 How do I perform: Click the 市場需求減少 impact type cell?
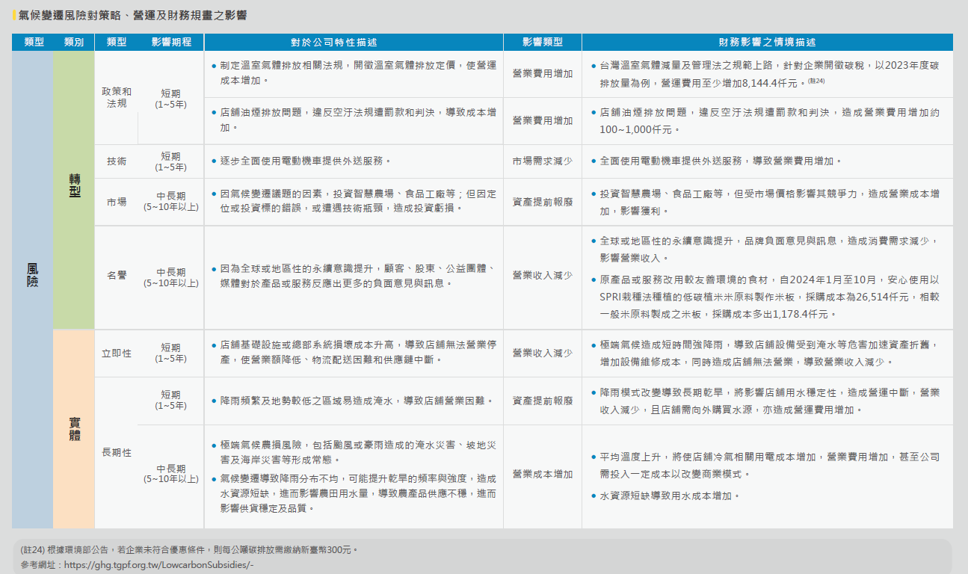coord(542,161)
